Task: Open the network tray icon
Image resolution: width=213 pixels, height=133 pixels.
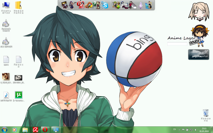Action: point(191,130)
